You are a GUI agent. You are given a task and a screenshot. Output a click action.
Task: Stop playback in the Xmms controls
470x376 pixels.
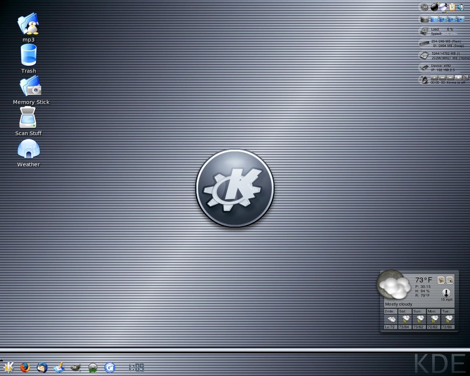tap(458, 77)
